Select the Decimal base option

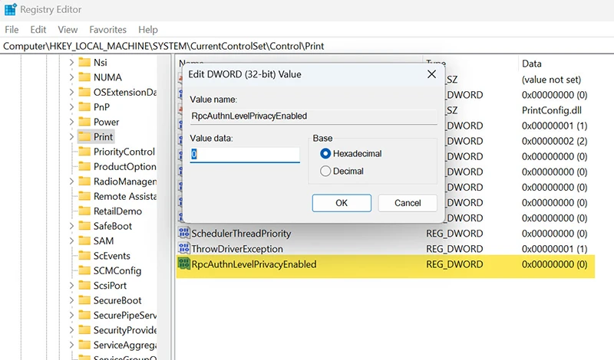[x=325, y=172]
